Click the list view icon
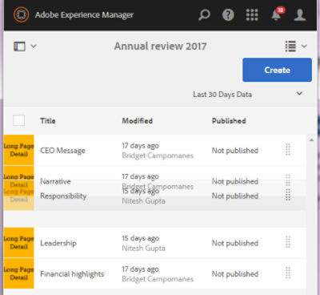320x295 pixels. [290, 46]
